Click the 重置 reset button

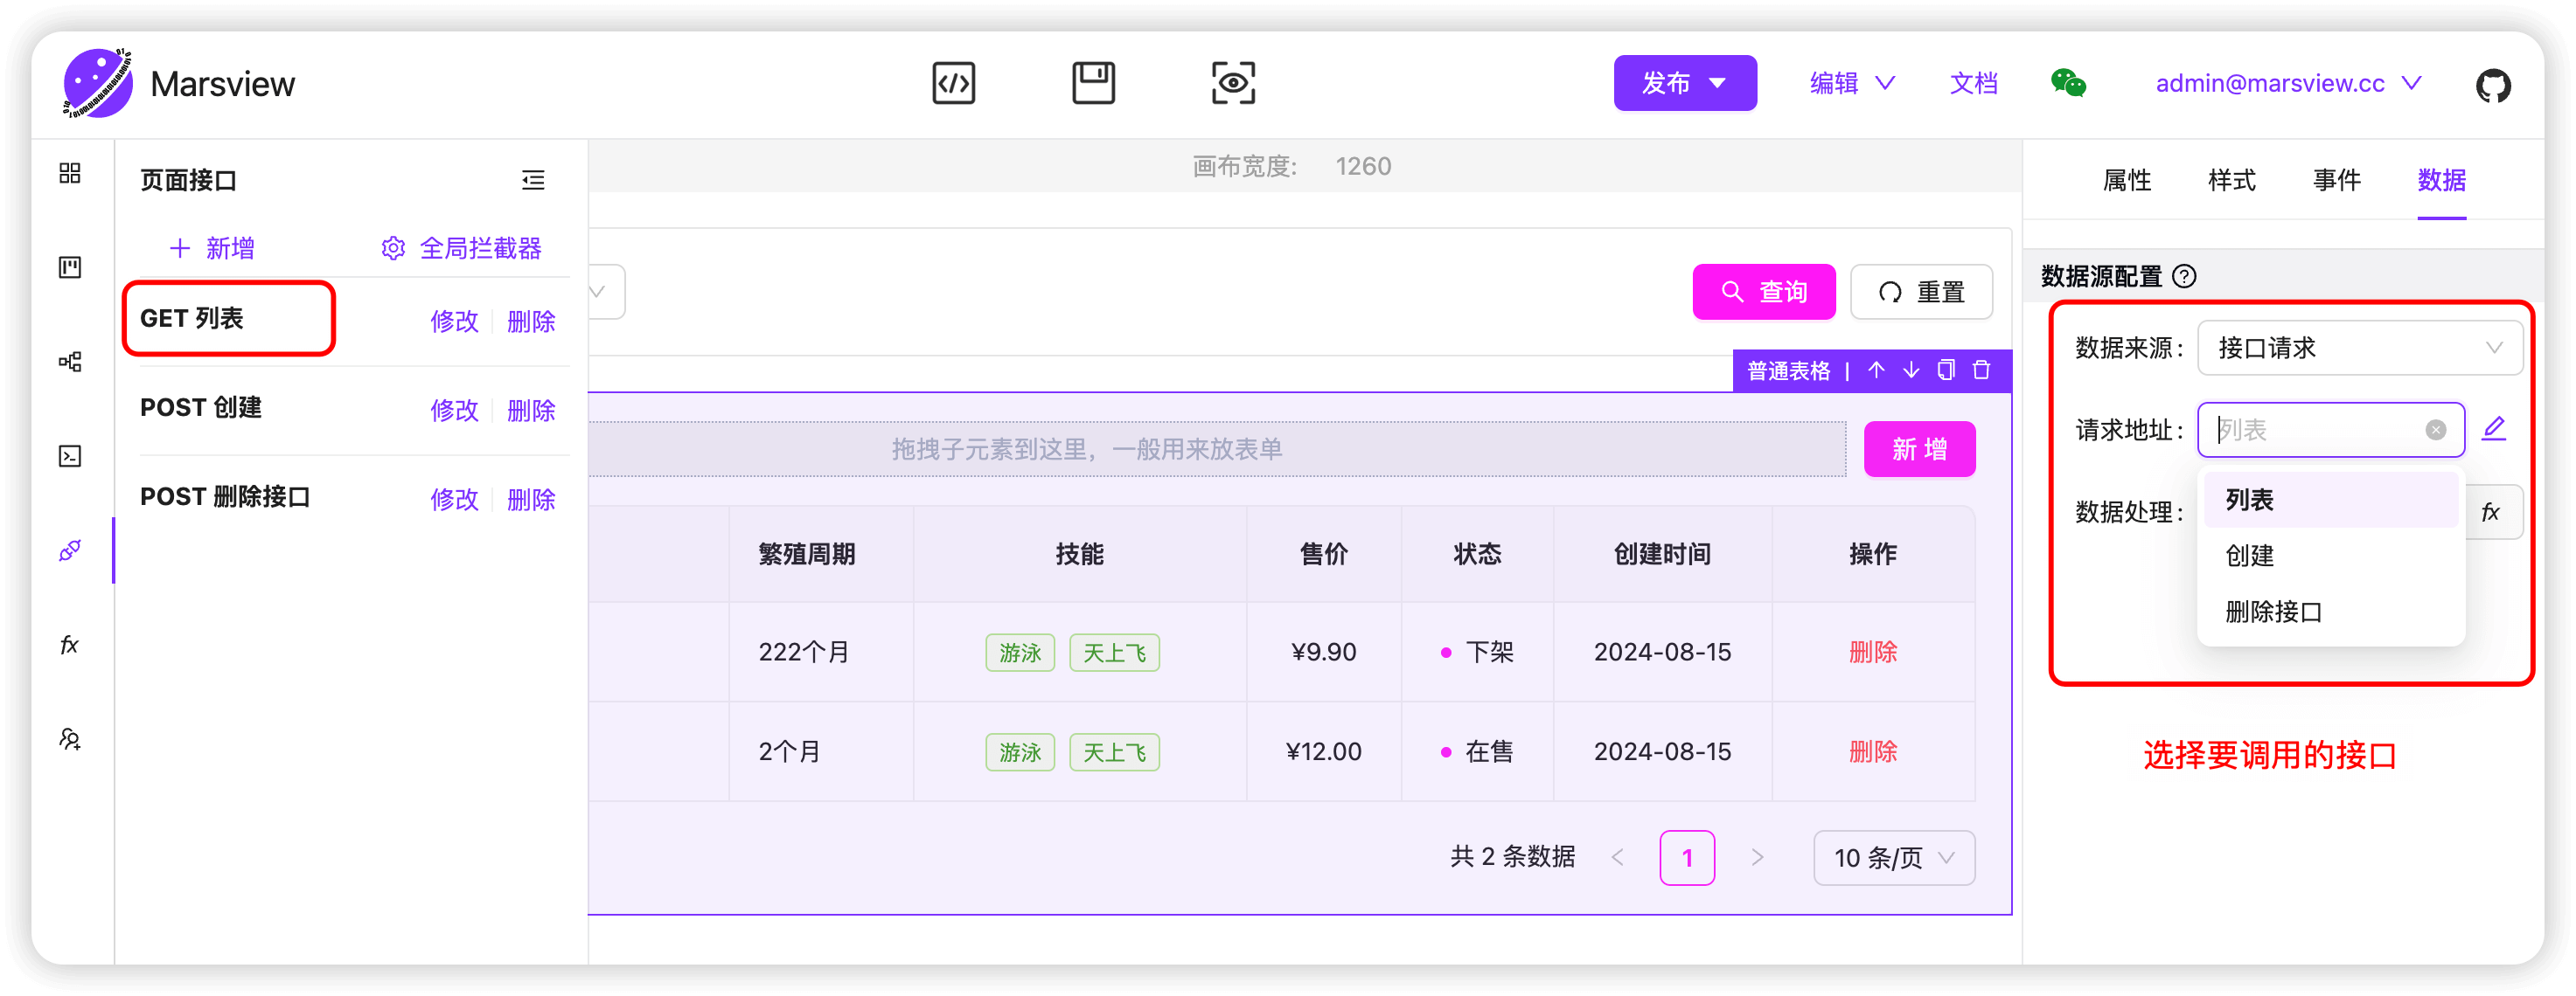pos(1921,292)
